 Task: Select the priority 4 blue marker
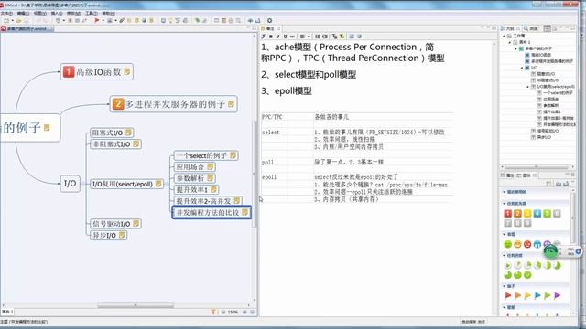click(537, 213)
